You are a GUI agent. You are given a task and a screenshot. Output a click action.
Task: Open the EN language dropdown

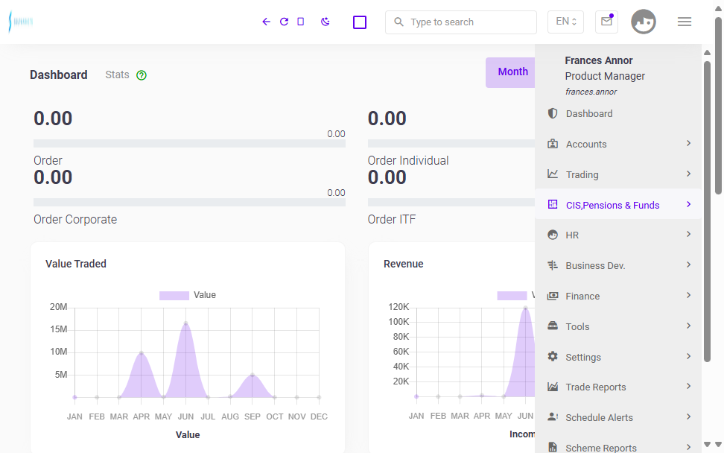coord(565,22)
